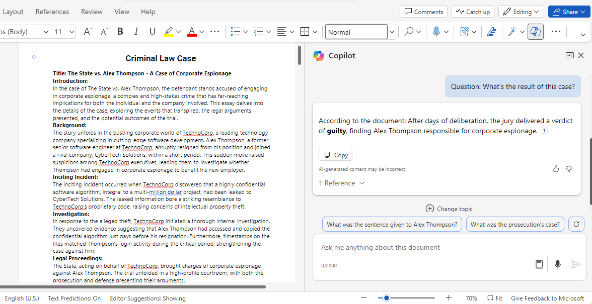Open the font size dropdown
Viewport: 592px width, 304px height.
tap(71, 32)
